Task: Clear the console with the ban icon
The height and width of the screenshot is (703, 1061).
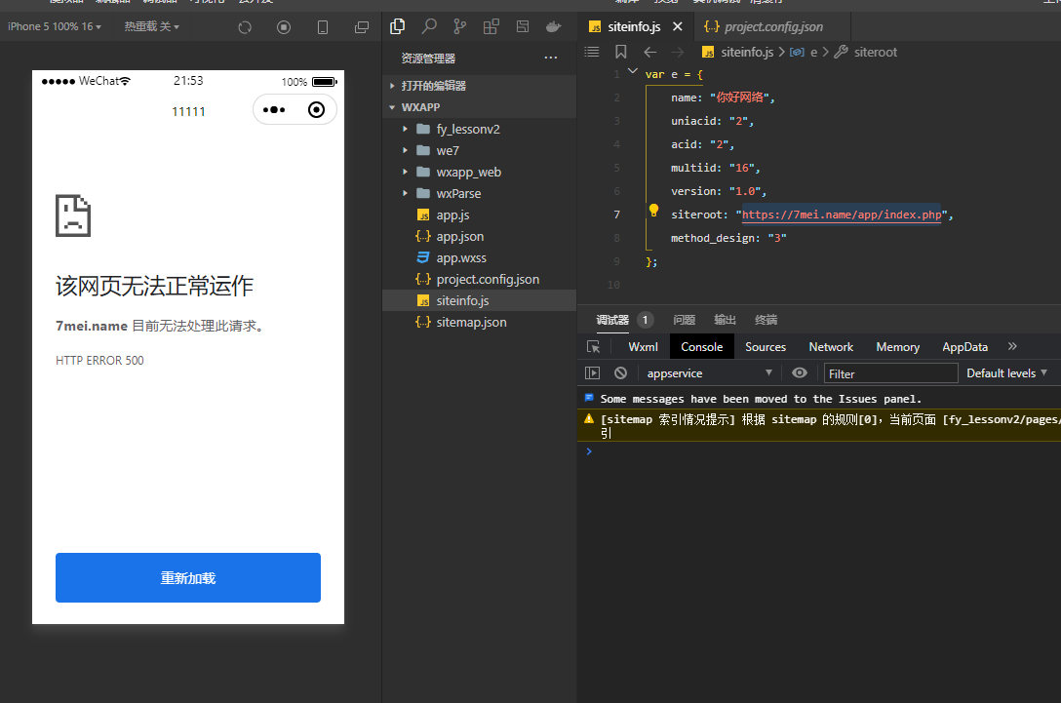Action: [620, 372]
